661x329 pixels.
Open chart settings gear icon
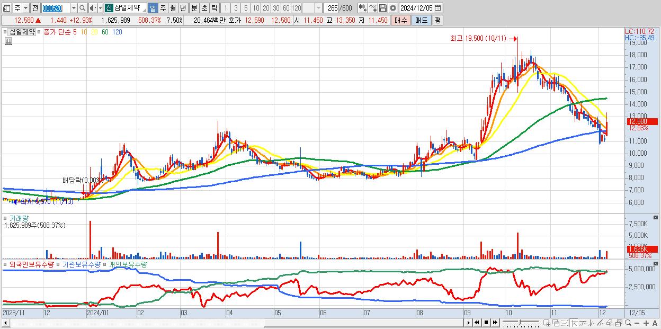393,8
